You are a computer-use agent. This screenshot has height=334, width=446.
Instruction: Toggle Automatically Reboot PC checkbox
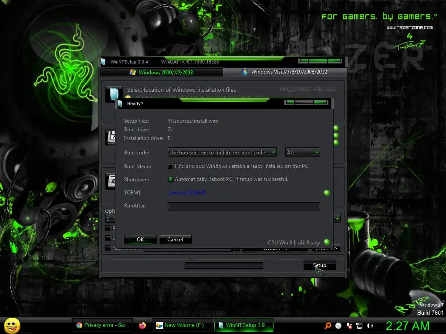point(170,179)
